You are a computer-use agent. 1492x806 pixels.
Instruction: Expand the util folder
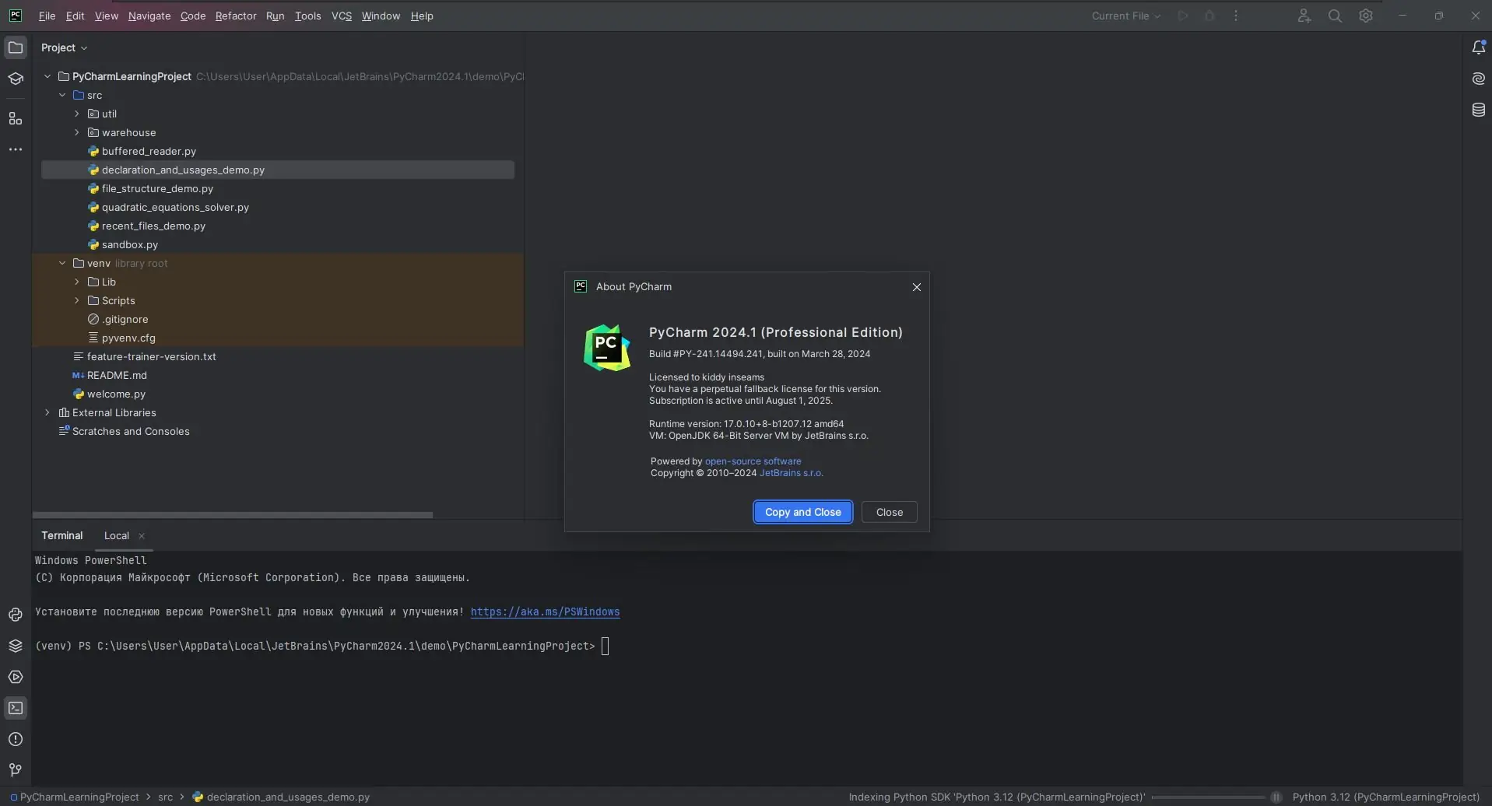(x=77, y=114)
